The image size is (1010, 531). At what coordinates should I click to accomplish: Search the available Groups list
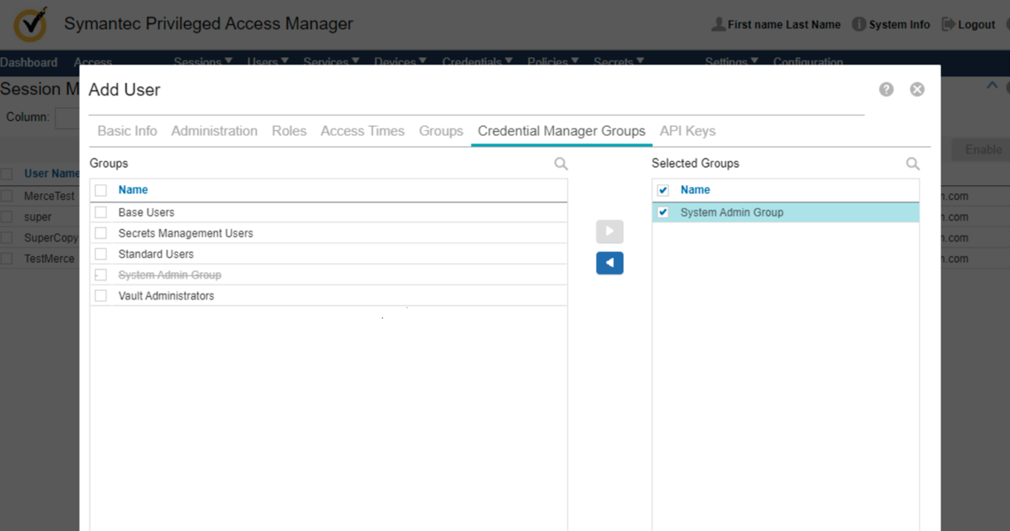[561, 164]
